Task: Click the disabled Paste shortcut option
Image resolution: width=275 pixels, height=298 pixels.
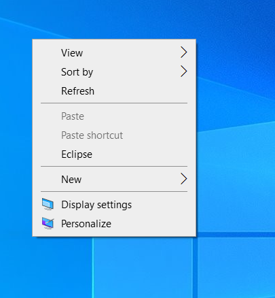Action: (114, 135)
